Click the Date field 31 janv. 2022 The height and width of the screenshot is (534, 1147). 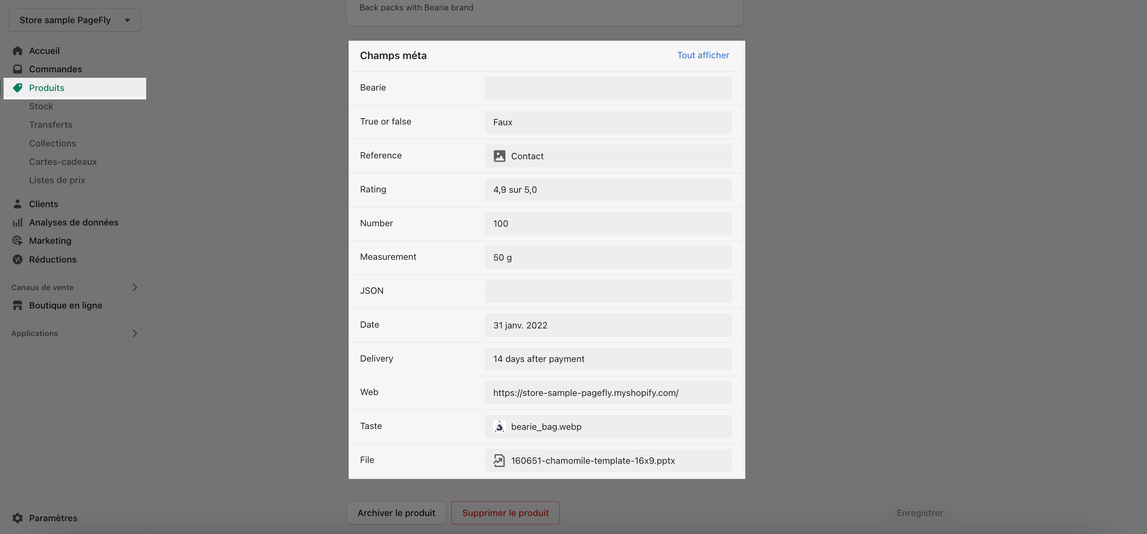point(608,325)
